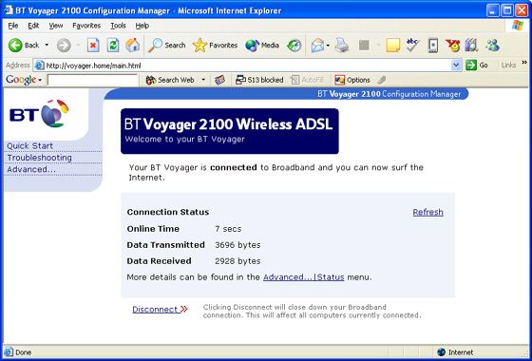Open the Forward history dropdown arrow
This screenshot has width=532, height=361.
78,46
